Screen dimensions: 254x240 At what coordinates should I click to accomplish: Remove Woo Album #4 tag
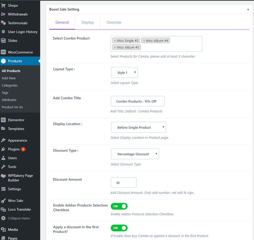coord(144,41)
